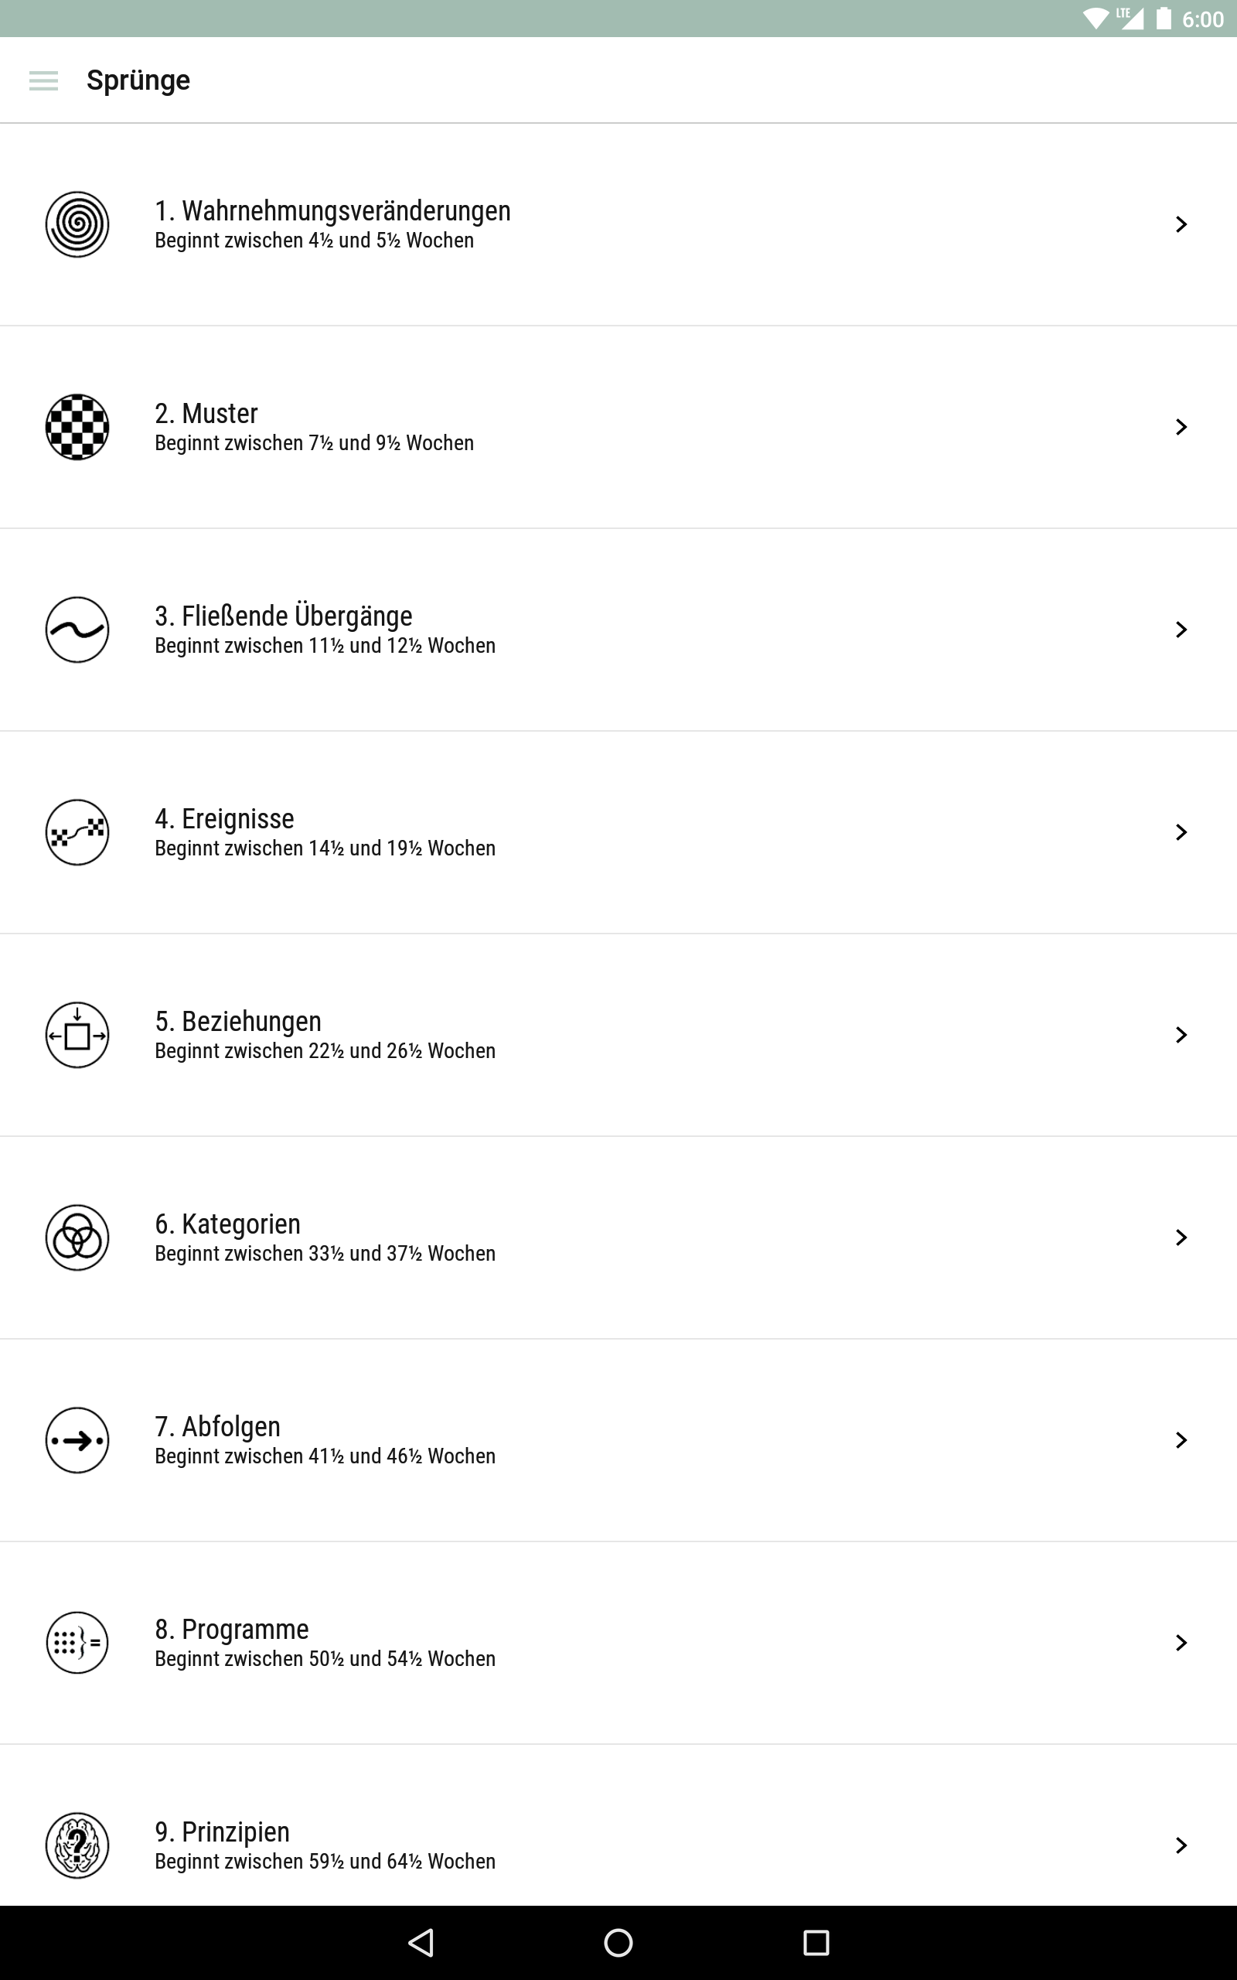Open the '2. Muster' list entry
The image size is (1237, 1980).
618,427
